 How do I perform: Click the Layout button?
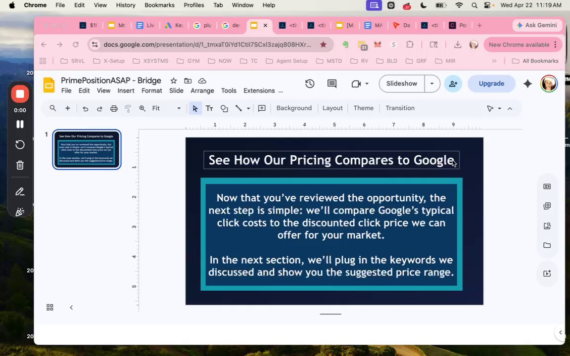pos(332,108)
